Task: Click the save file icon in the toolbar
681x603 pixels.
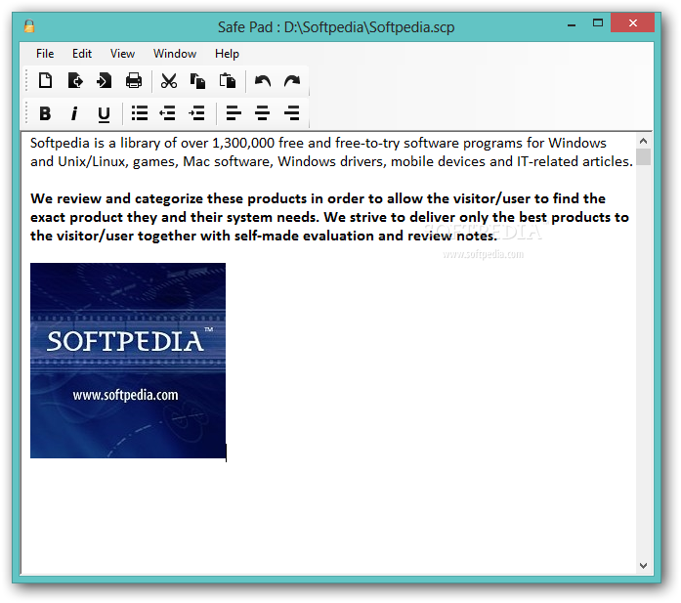Action: pos(105,81)
